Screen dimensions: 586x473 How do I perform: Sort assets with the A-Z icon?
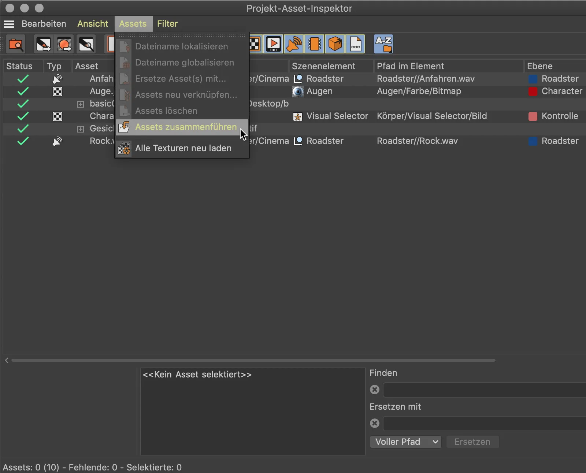pos(383,44)
